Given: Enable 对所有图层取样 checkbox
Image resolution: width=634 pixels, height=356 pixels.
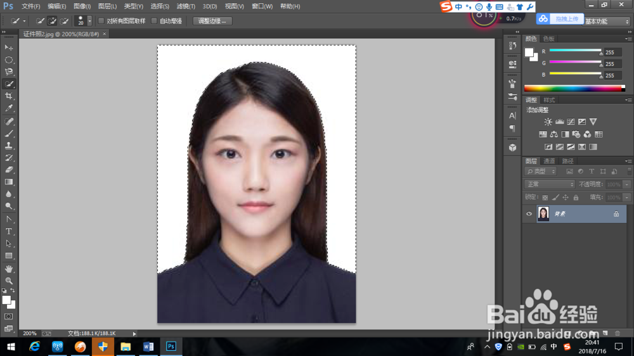Looking at the screenshot, I should coord(101,21).
